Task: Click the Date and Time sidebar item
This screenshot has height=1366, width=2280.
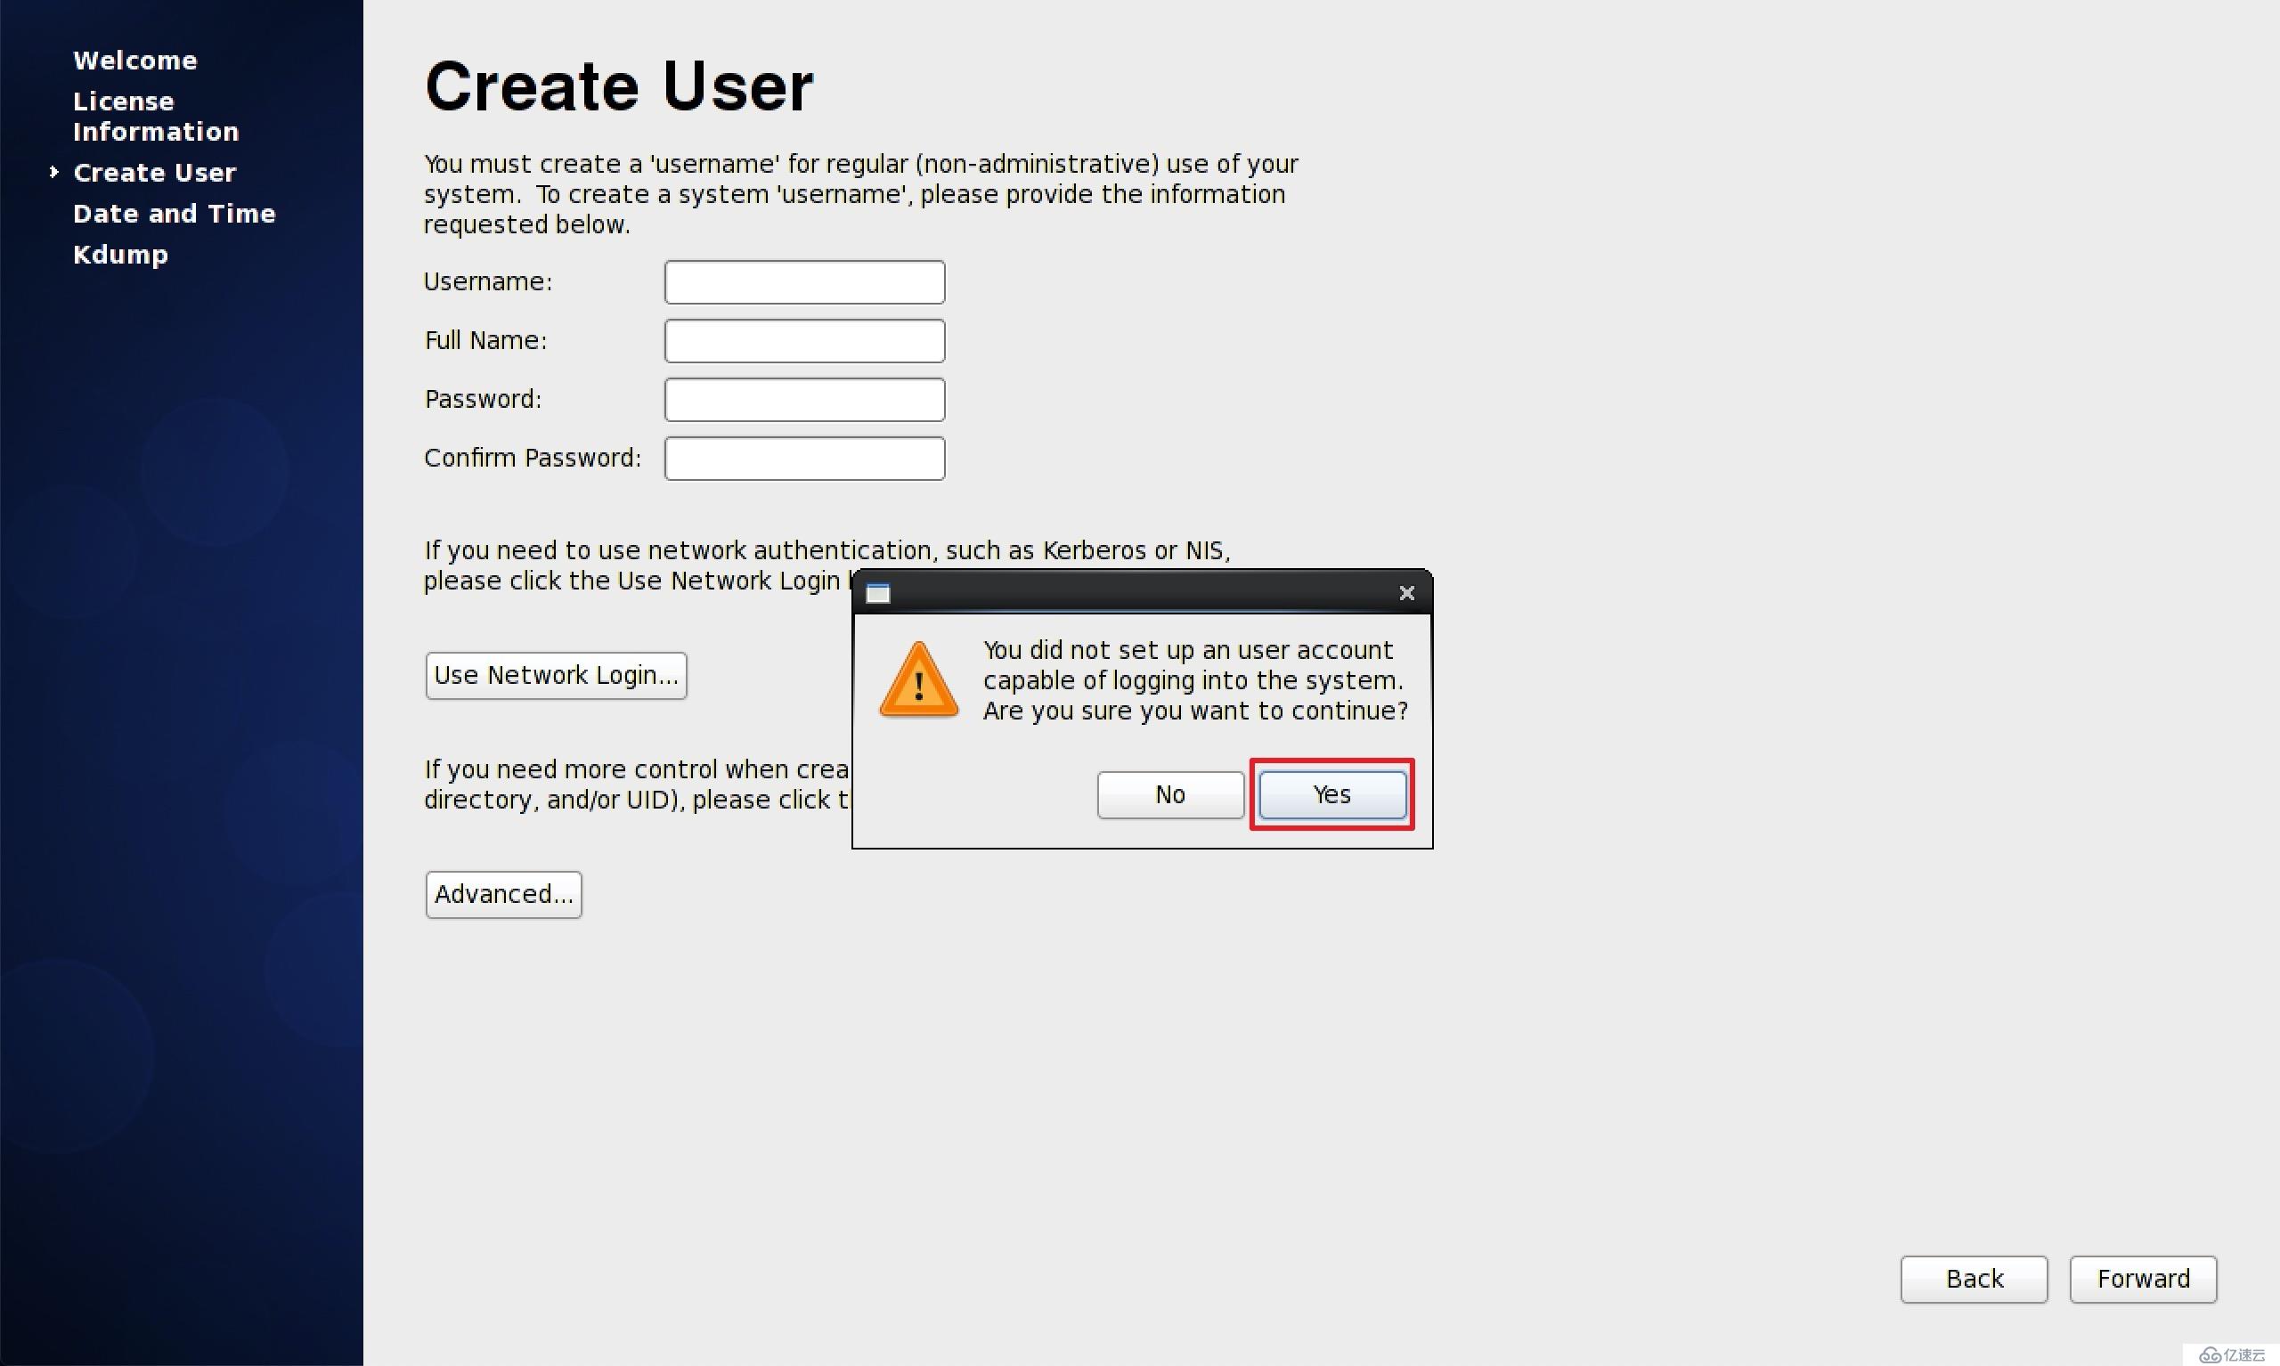Action: click(174, 213)
